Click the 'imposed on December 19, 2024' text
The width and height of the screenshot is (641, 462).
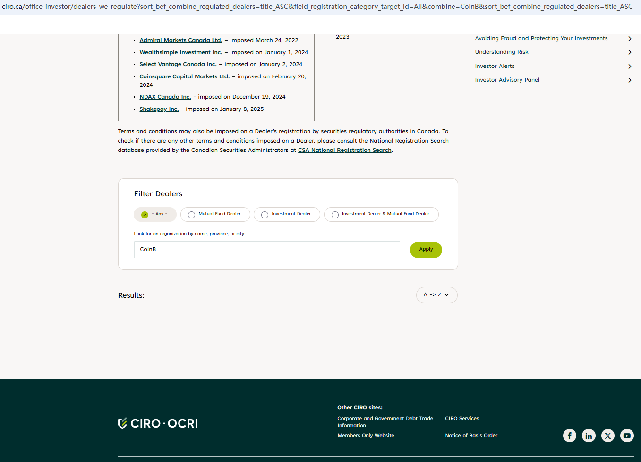(x=242, y=97)
